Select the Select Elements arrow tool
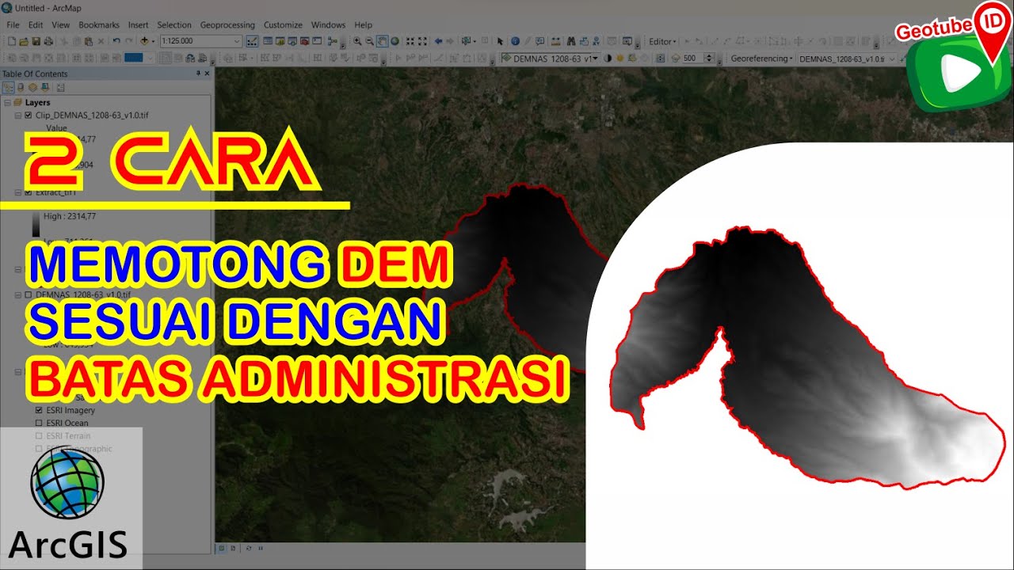The height and width of the screenshot is (570, 1014). click(x=500, y=41)
